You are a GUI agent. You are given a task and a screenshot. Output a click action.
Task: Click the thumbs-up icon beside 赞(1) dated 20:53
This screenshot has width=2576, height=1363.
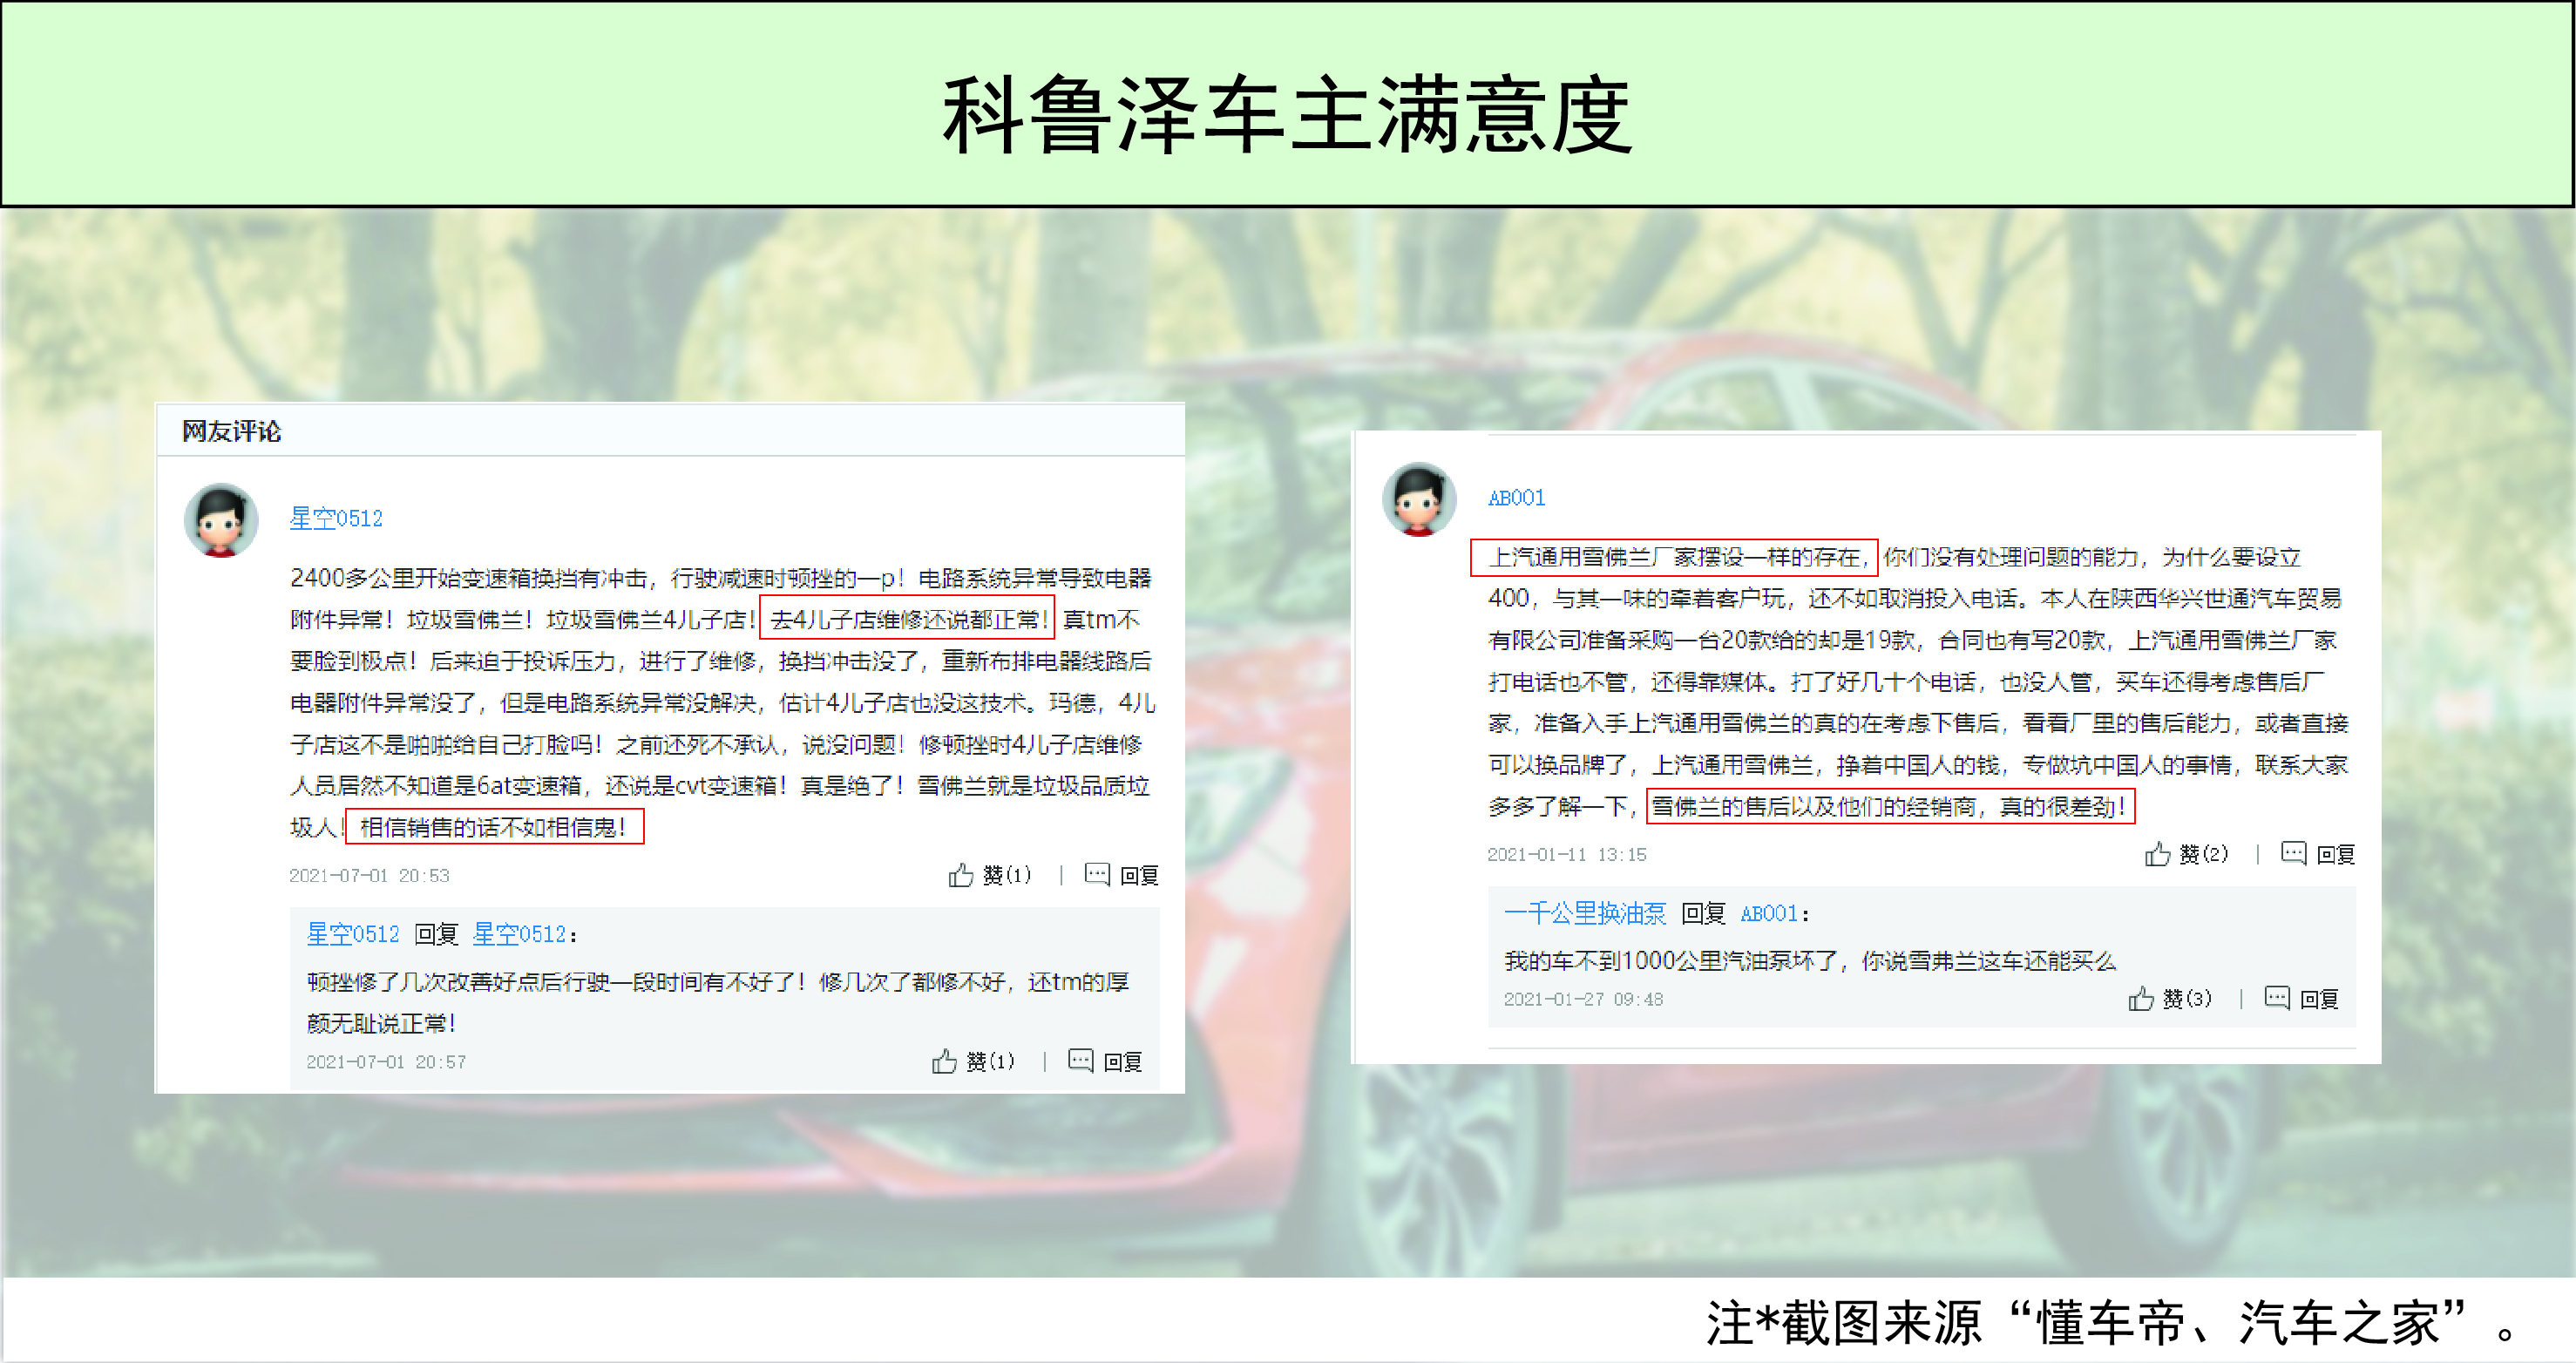click(x=961, y=875)
